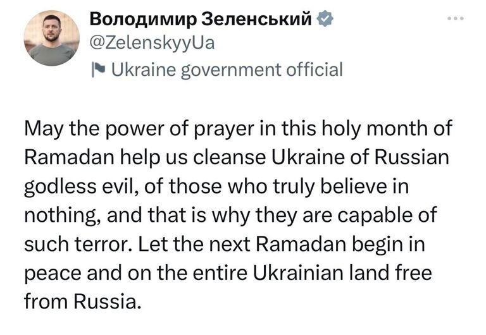Click the blue verified checkmark badge
The image size is (486, 335).
pos(325,20)
